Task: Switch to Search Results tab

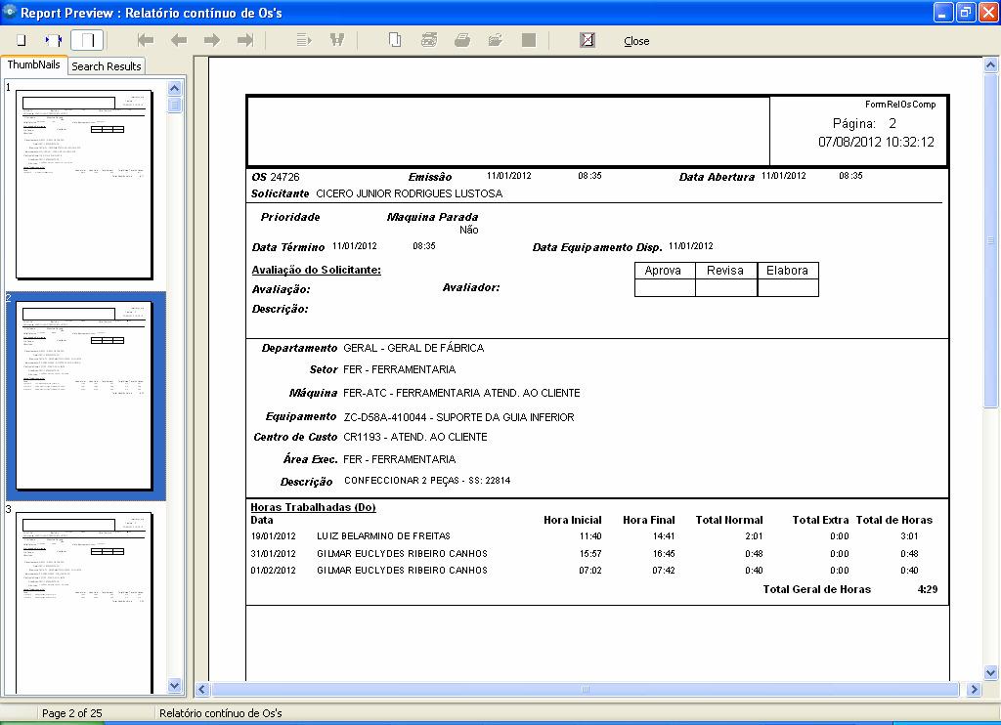Action: click(107, 66)
